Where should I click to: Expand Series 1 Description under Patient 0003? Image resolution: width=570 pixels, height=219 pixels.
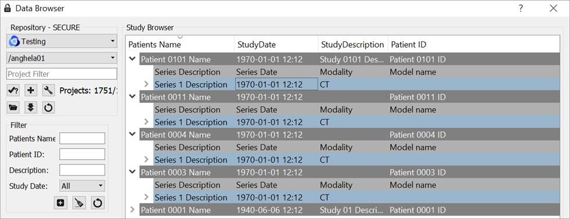click(x=147, y=198)
